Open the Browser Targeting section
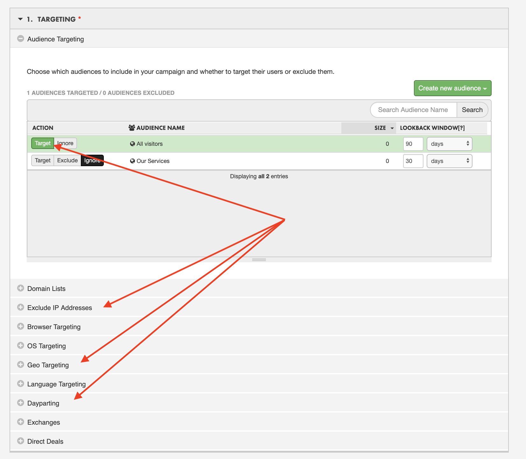The image size is (526, 459). (x=259, y=327)
